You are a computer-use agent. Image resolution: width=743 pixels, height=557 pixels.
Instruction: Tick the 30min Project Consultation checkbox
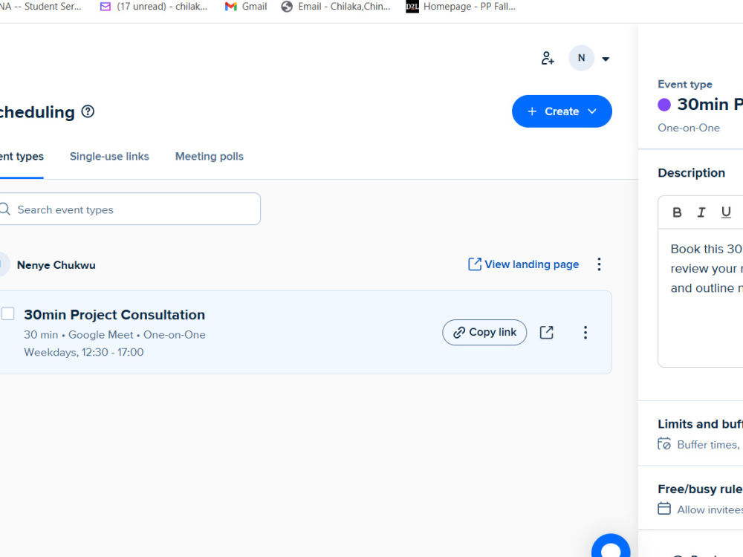click(x=7, y=314)
